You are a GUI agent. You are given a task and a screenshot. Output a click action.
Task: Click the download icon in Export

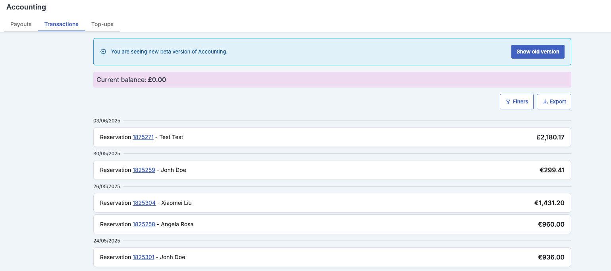tap(545, 102)
